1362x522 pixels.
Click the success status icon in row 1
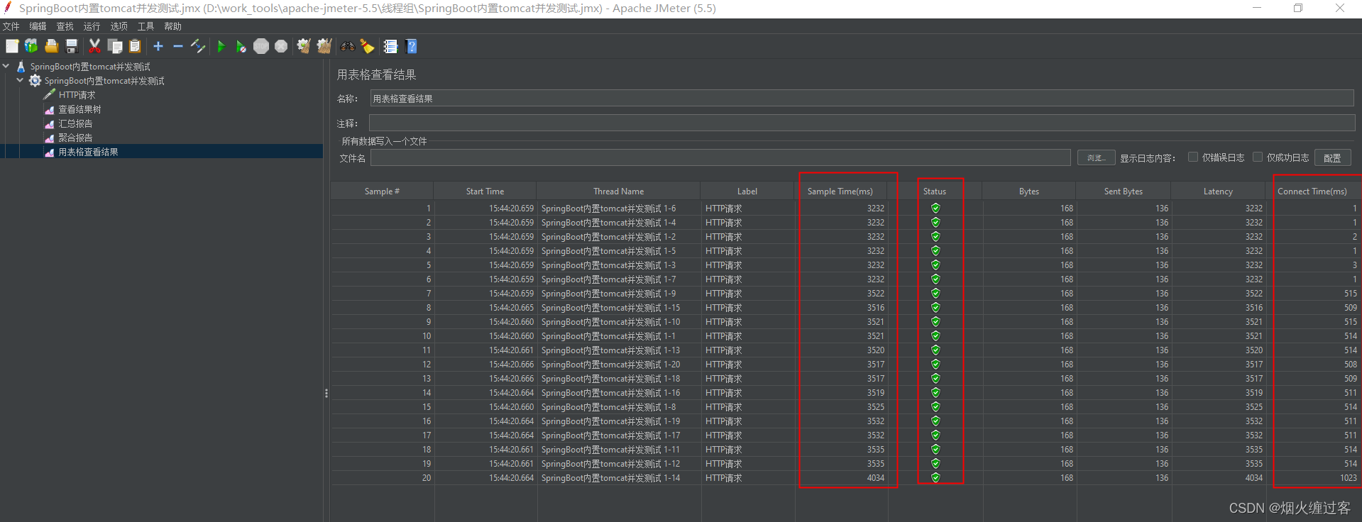click(935, 208)
